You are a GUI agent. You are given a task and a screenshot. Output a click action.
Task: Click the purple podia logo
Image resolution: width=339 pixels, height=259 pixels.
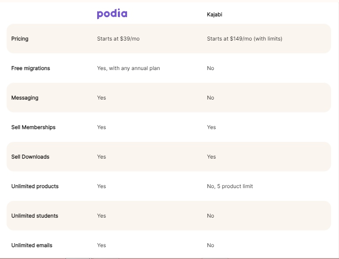click(112, 14)
